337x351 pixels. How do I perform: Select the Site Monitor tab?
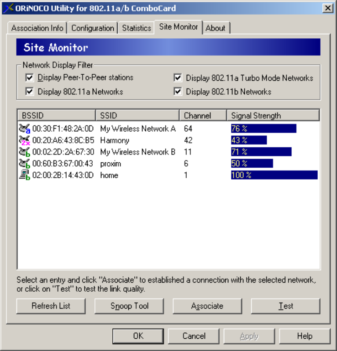pos(179,27)
